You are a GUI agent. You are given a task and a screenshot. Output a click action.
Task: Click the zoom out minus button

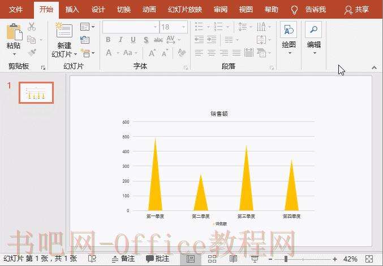[x=270, y=259]
